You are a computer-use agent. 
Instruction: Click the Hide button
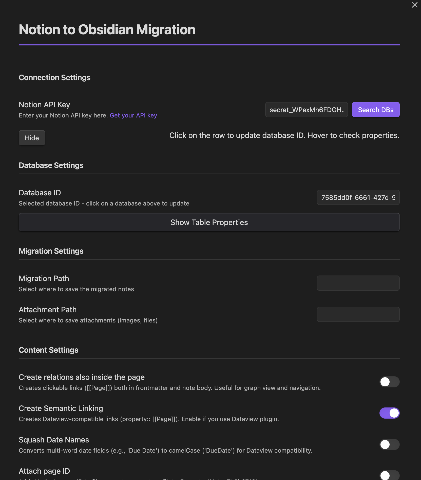coord(32,138)
